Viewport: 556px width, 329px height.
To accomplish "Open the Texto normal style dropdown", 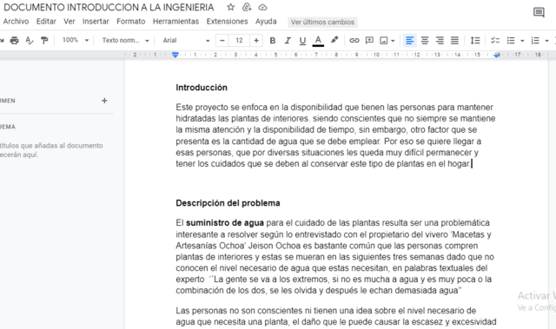I will [125, 41].
